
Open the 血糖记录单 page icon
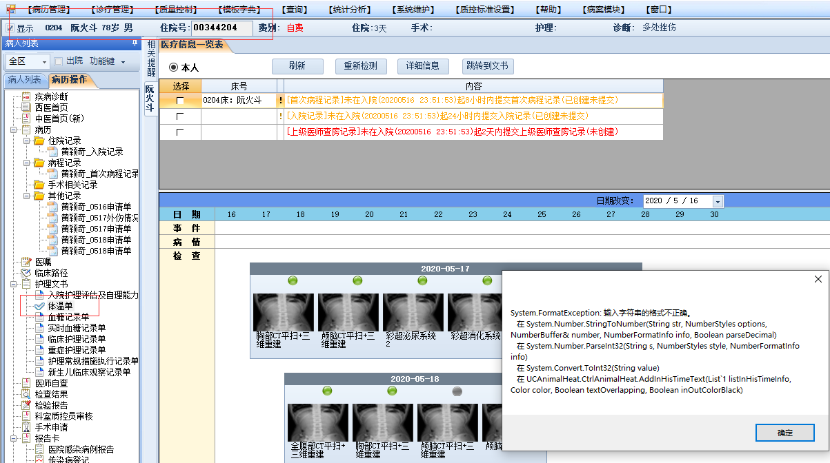click(x=39, y=317)
